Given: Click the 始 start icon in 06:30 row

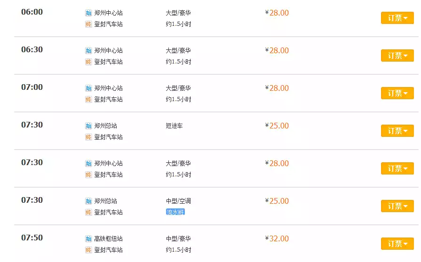Looking at the screenshot, I should coord(88,50).
